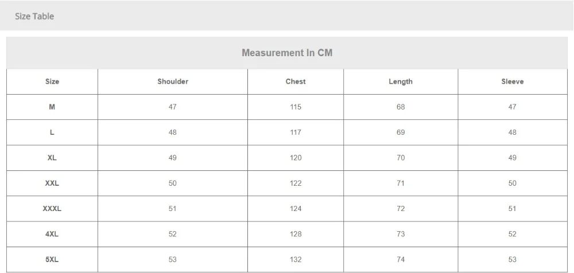Click chest value 120 for size XL
Screen dimensions: 574x273
(296, 158)
